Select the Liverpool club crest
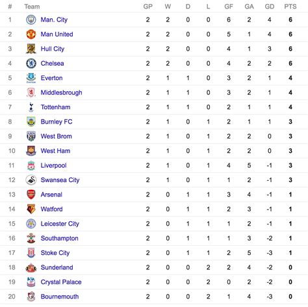The width and height of the screenshot is (308, 307). click(31, 165)
